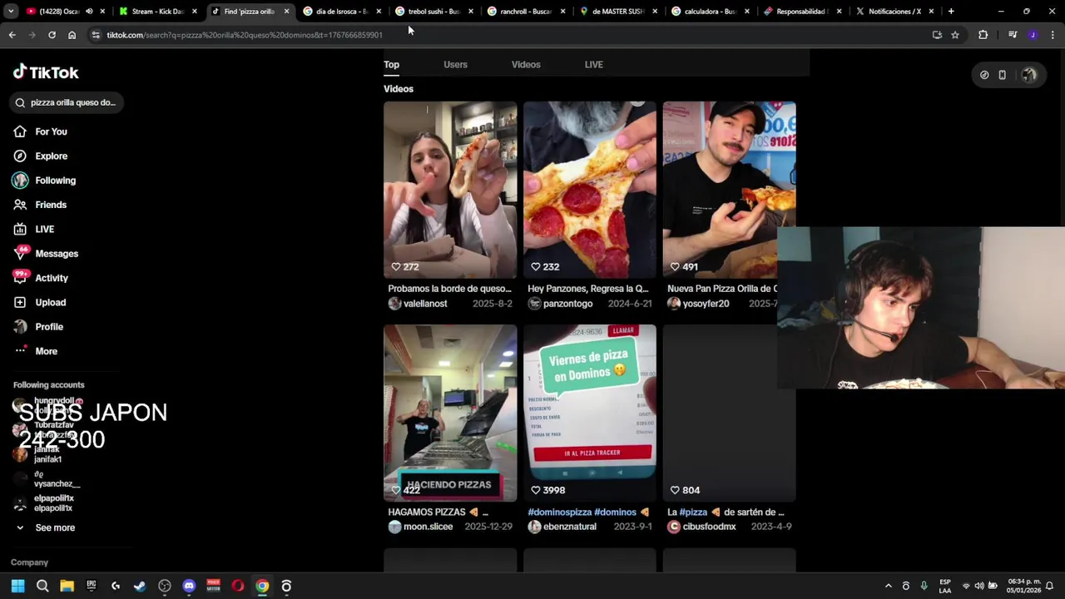The image size is (1065, 599).
Task: Open the yosoyfer20 video thumbnail
Action: point(729,190)
